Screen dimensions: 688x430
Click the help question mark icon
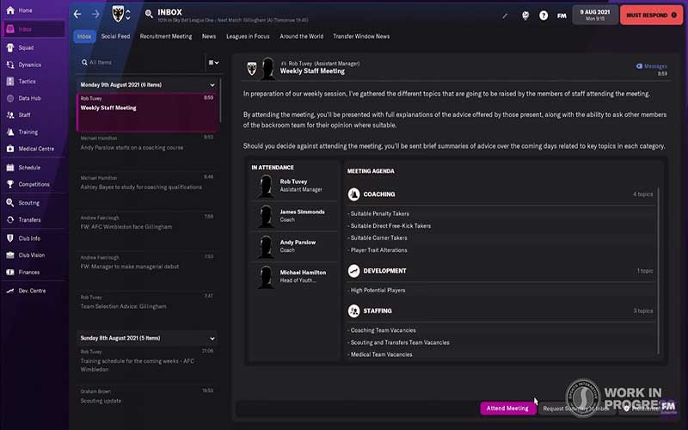[x=544, y=15]
